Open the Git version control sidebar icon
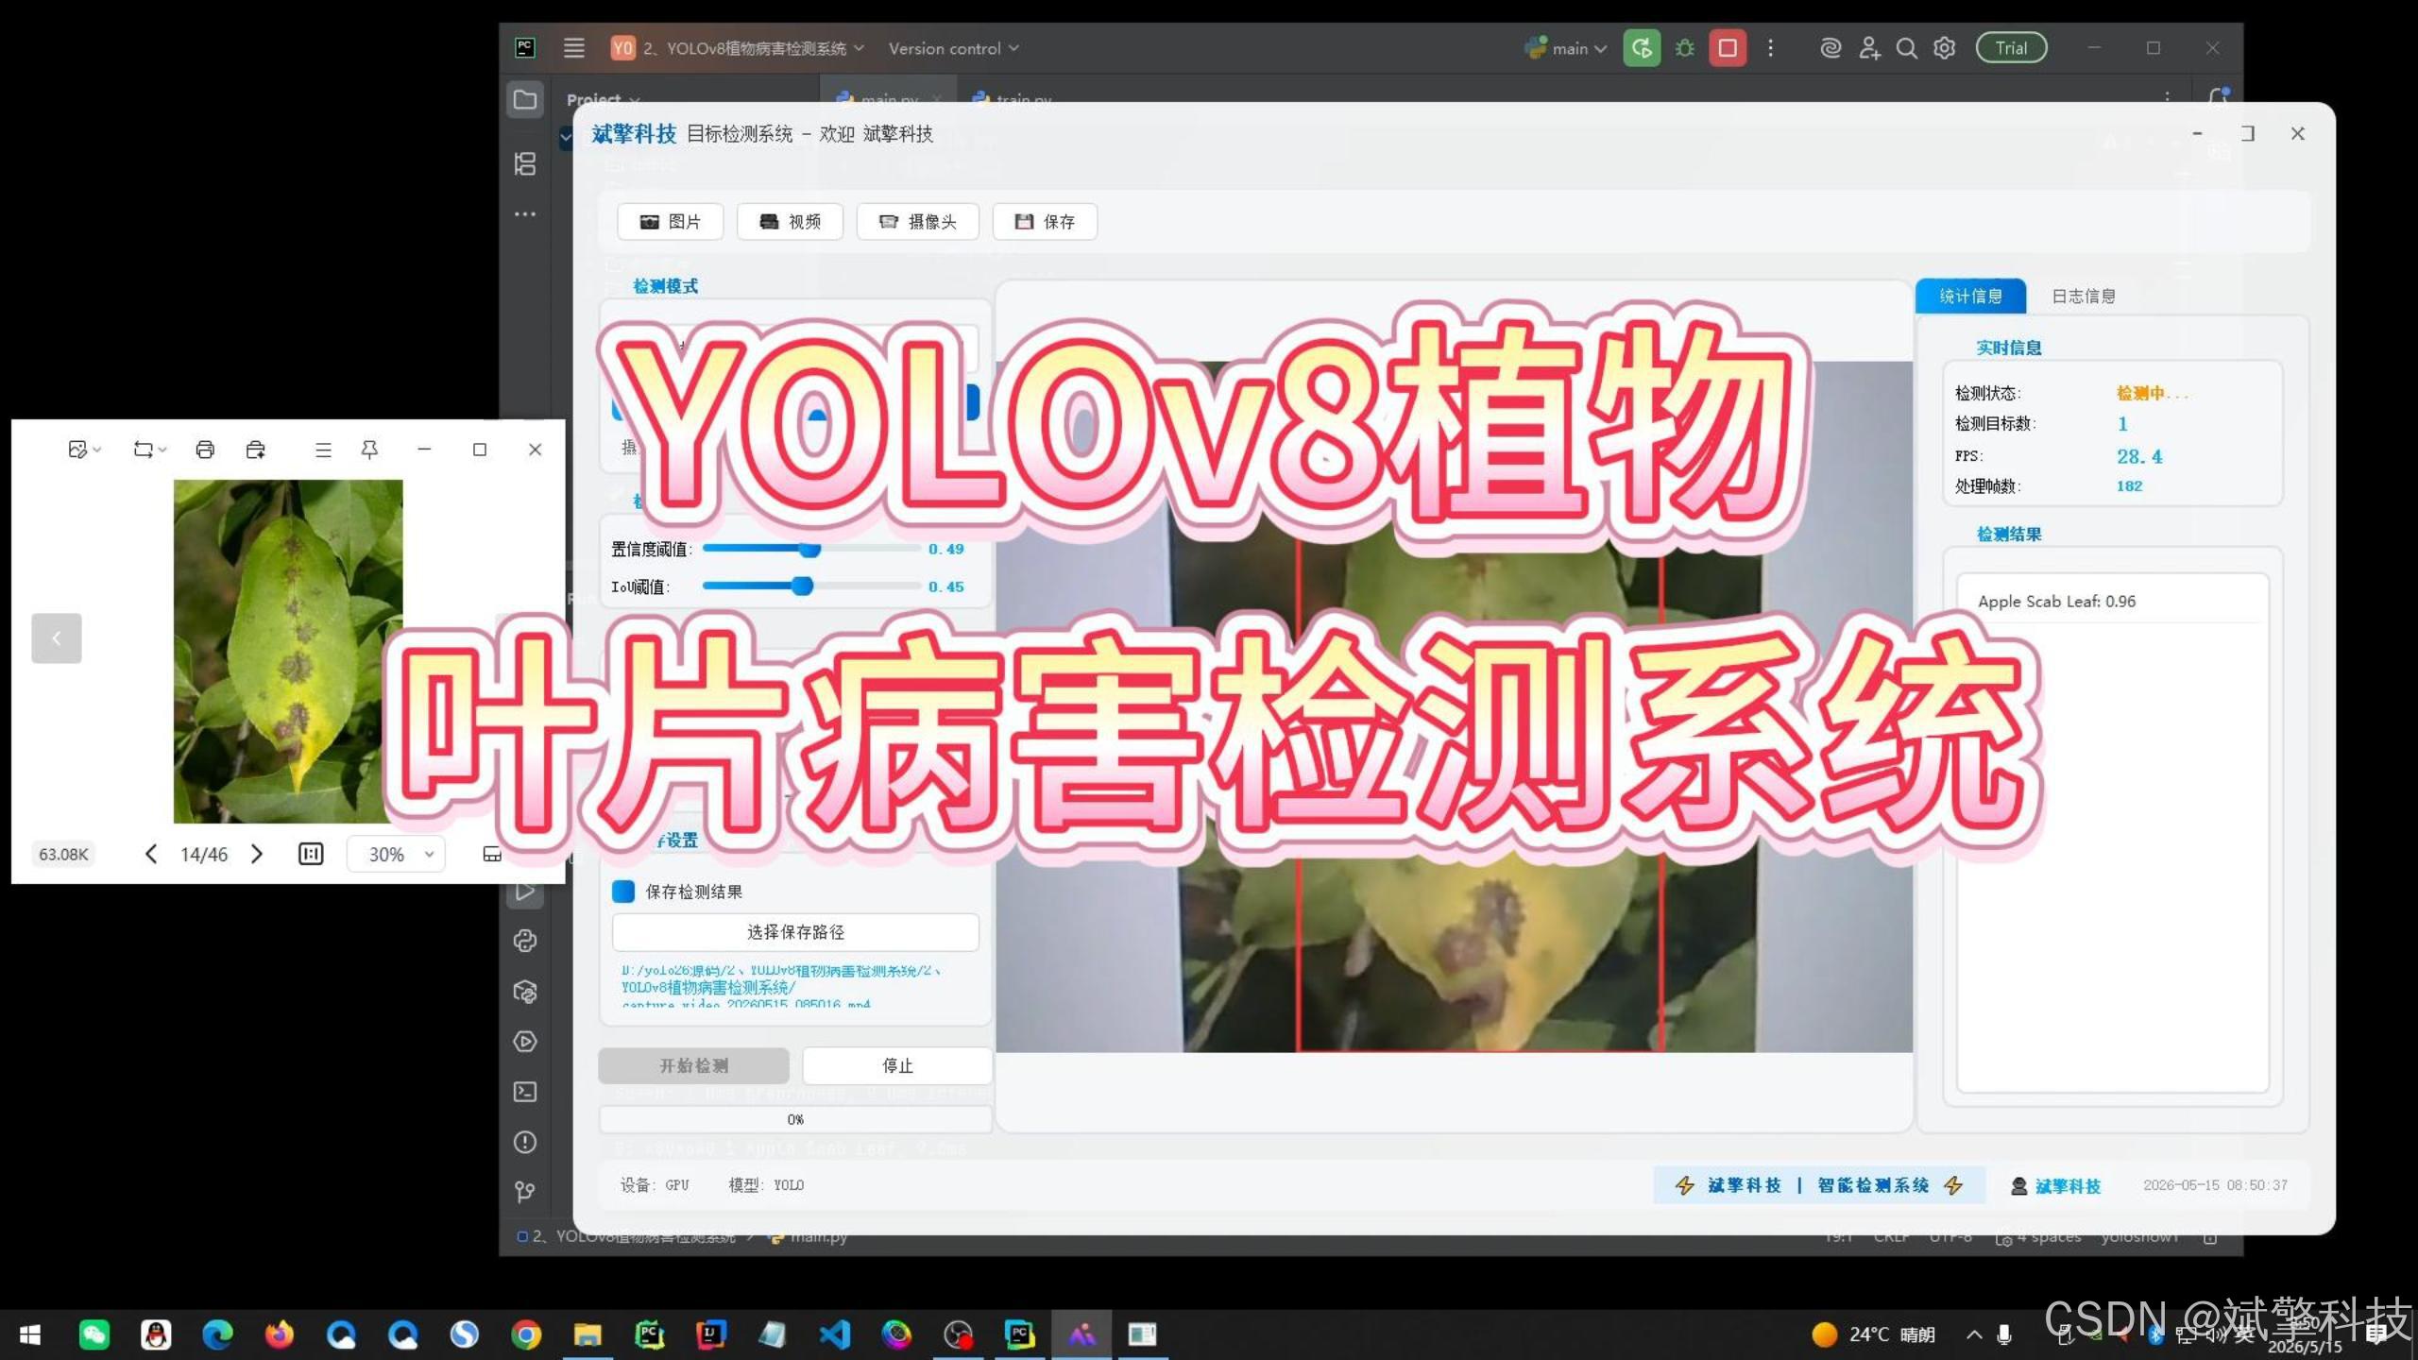2418x1360 pixels. (x=525, y=1193)
